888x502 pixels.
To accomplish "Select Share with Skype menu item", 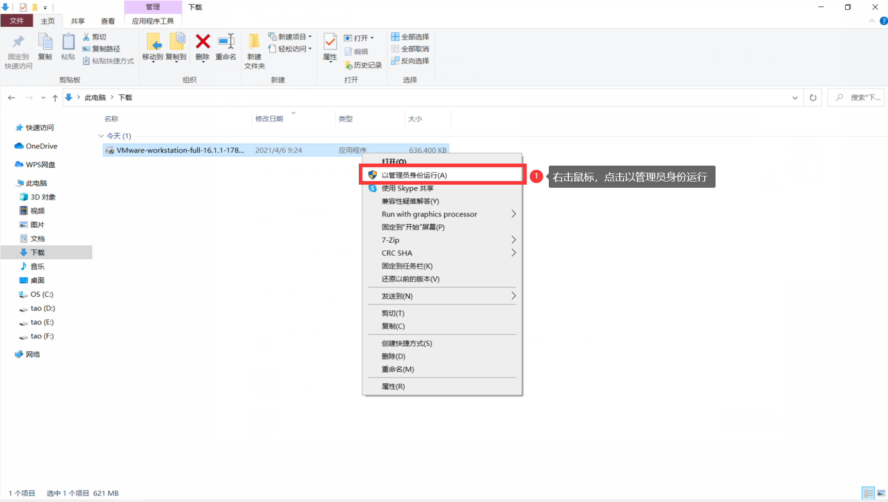I will coord(442,188).
